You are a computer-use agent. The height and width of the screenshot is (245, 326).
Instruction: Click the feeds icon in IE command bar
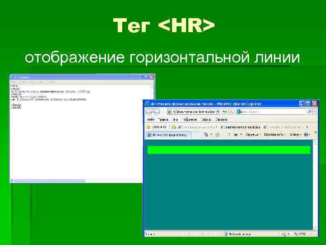pos(217,135)
